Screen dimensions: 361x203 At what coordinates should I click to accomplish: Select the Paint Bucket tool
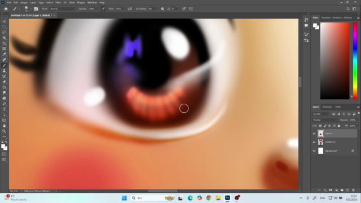(x=4, y=87)
